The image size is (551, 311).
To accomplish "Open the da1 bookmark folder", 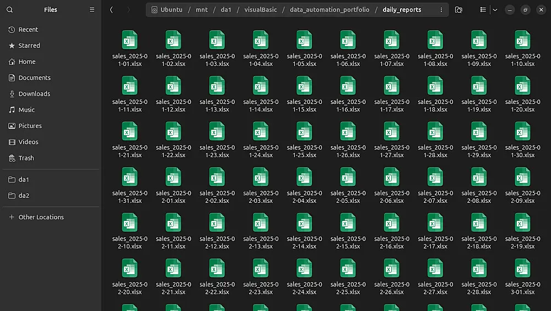I will 51,180.
